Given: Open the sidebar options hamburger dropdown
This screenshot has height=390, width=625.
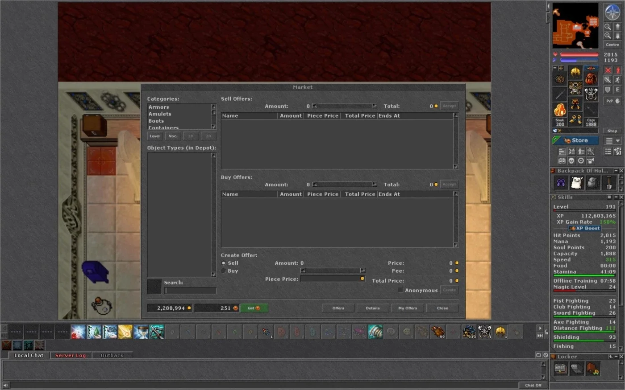Looking at the screenshot, I should [x=612, y=141].
